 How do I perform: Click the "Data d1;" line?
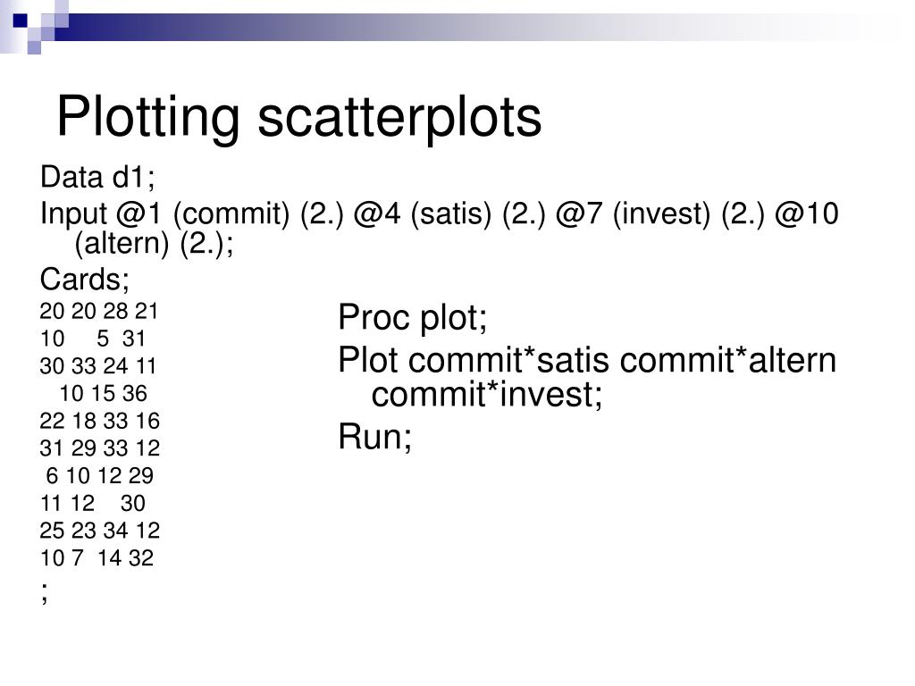[x=97, y=178]
